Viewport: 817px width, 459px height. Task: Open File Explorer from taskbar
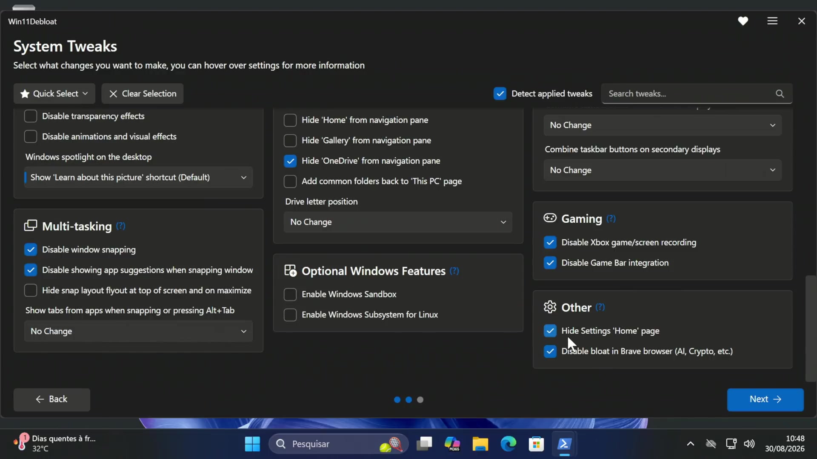click(480, 444)
